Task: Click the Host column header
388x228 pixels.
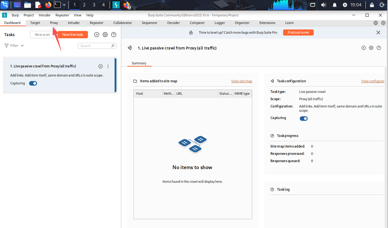Action: pyautogui.click(x=148, y=94)
